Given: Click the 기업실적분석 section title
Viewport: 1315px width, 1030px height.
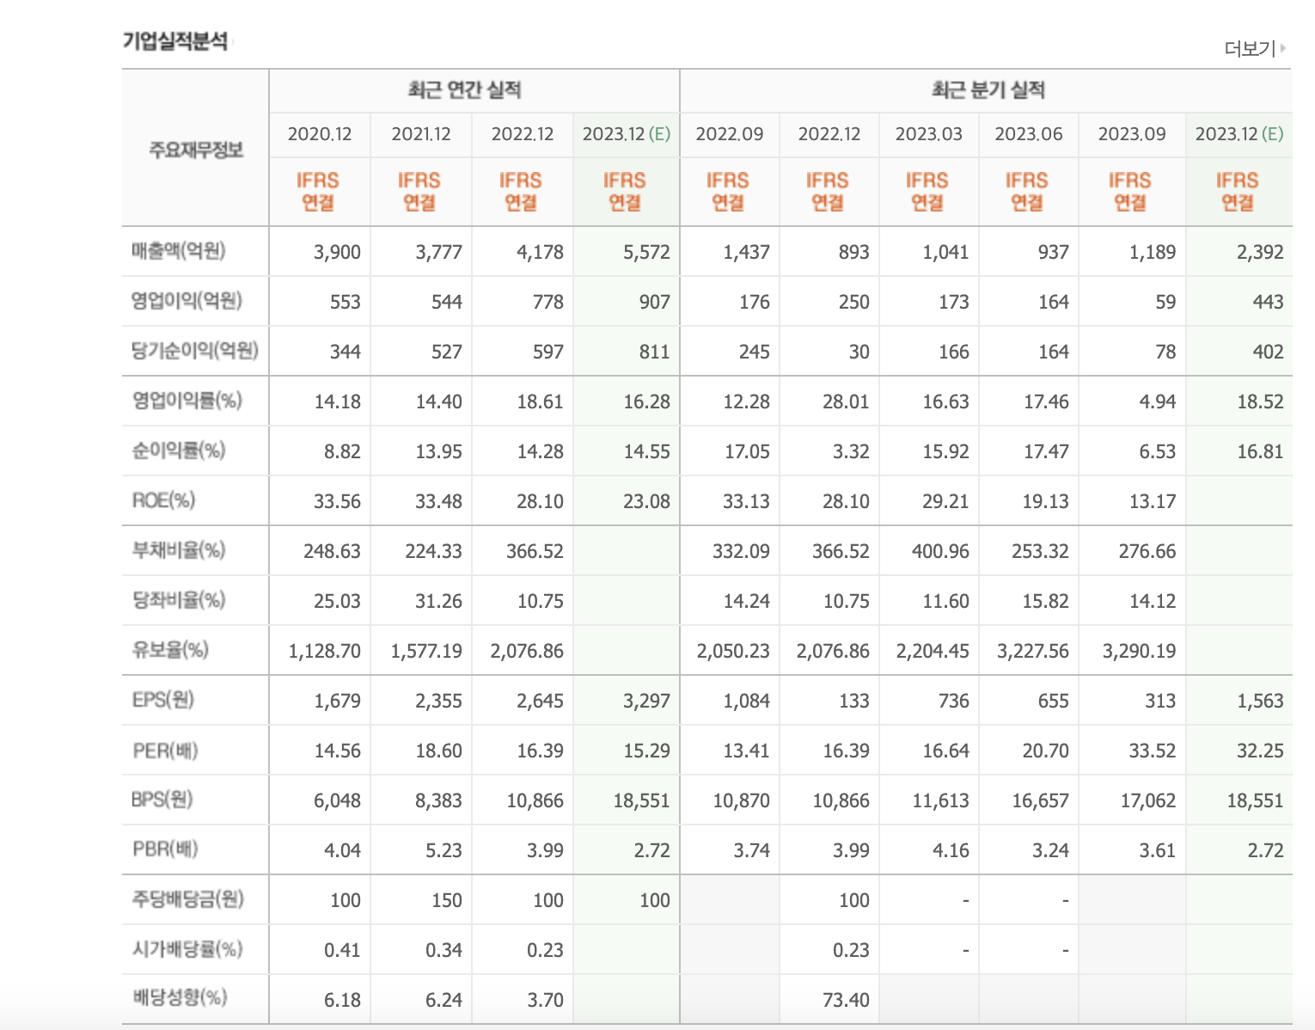Looking at the screenshot, I should [175, 41].
